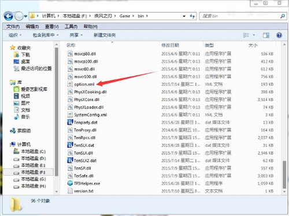This screenshot has width=289, height=216.
Task: Click the Forward navigation arrow button
Action: [19, 16]
